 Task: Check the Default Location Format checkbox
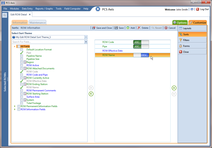tap(22, 49)
